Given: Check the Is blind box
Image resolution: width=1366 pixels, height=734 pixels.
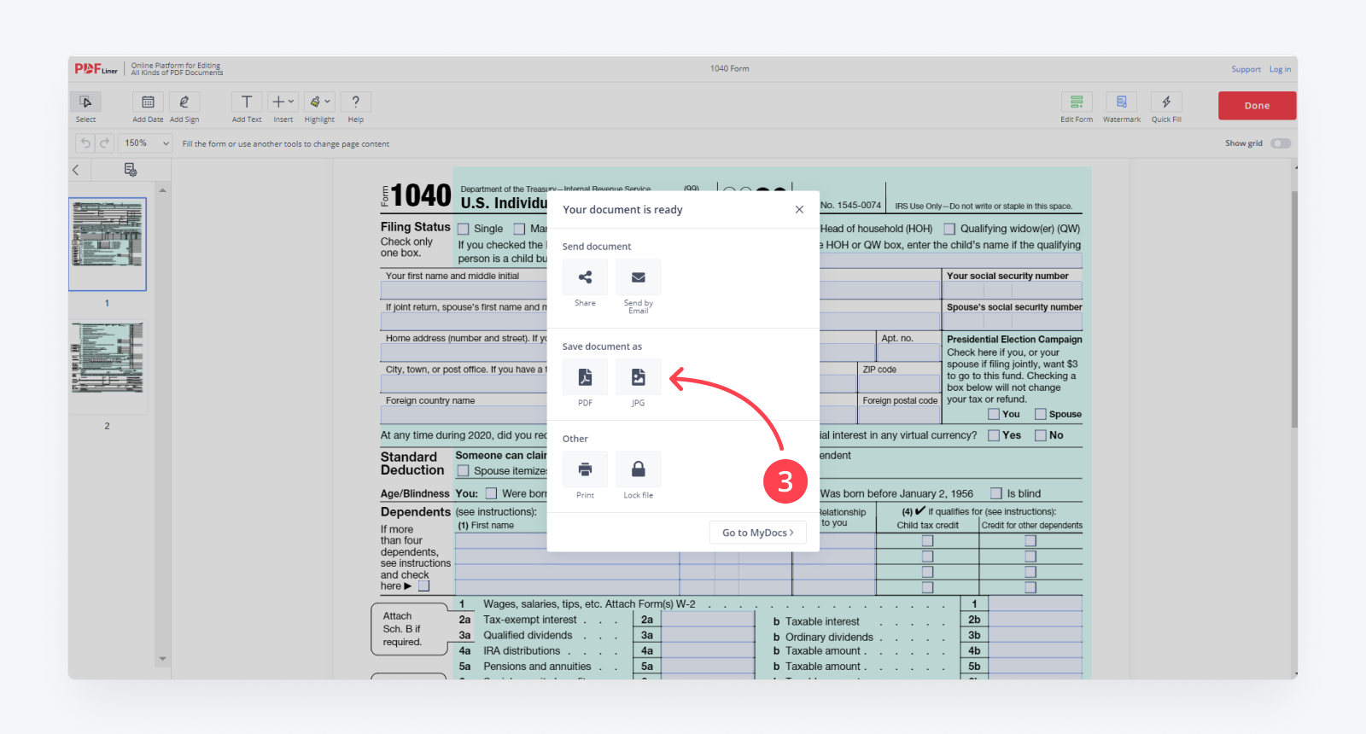Looking at the screenshot, I should click(996, 493).
